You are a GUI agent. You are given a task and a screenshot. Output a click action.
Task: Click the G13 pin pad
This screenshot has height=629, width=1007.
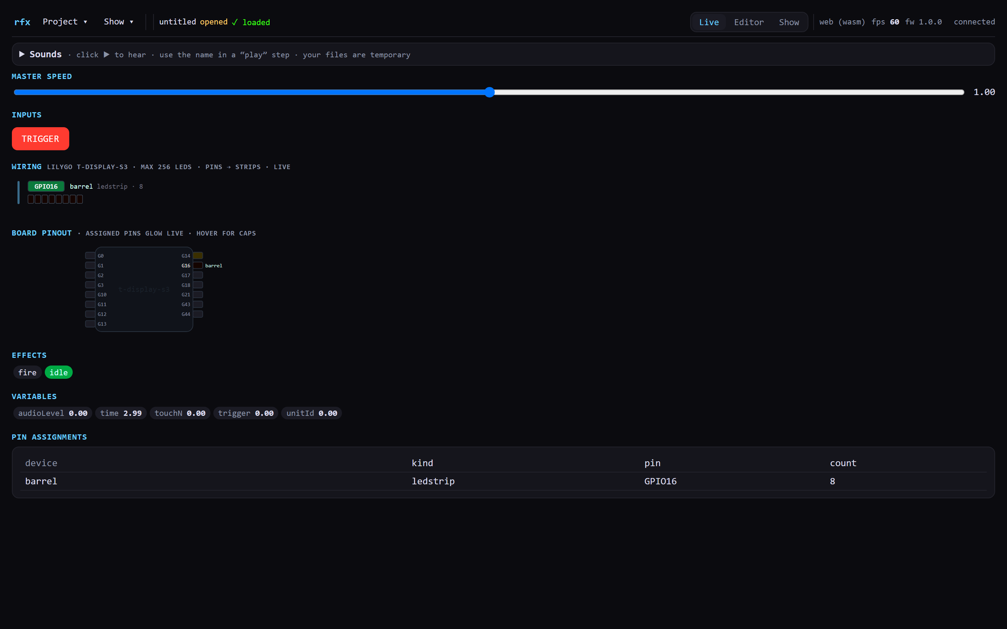click(x=90, y=324)
